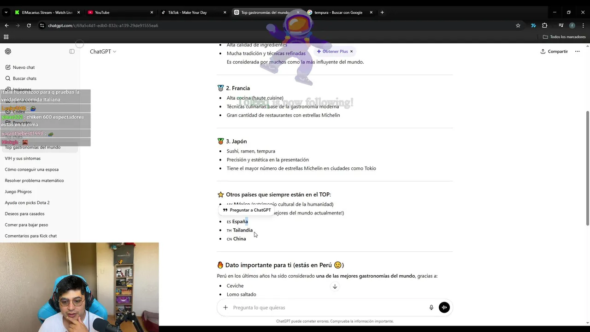Click the Ceviche list item
This screenshot has width=590, height=332.
[235, 286]
